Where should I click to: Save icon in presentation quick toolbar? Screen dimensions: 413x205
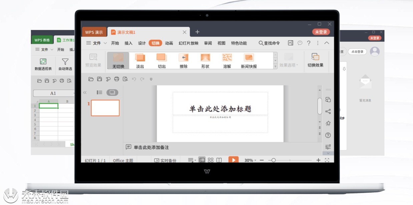[99, 79]
